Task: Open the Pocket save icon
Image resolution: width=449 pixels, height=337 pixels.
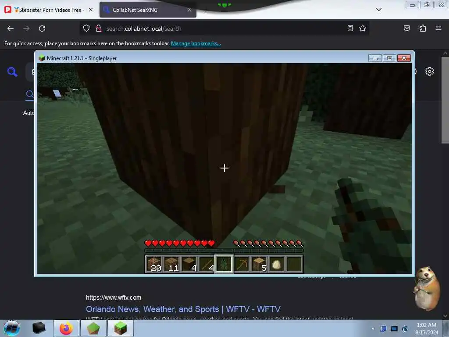Action: click(406, 28)
